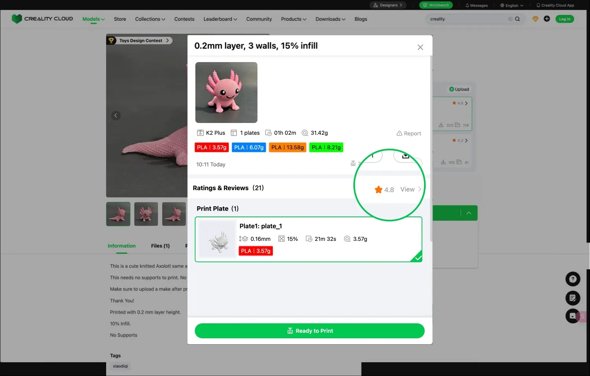Viewport: 590px width, 376px height.
Task: Open the help question mark icon
Action: coord(573,279)
